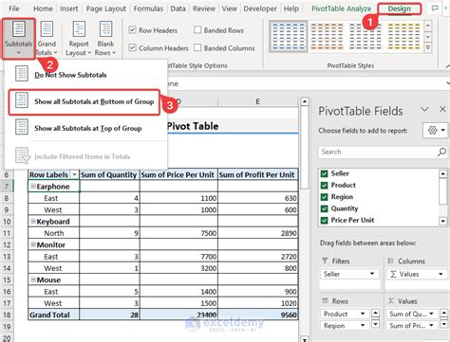Uncheck the Quantity field checkbox
Screen dimensions: 450x342
point(324,208)
